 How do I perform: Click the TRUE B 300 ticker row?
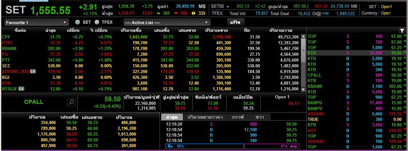tap(357, 119)
